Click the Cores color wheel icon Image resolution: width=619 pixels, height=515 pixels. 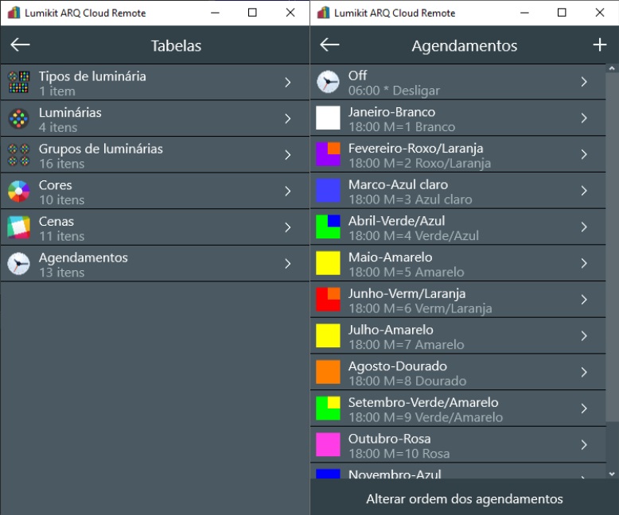click(x=18, y=192)
